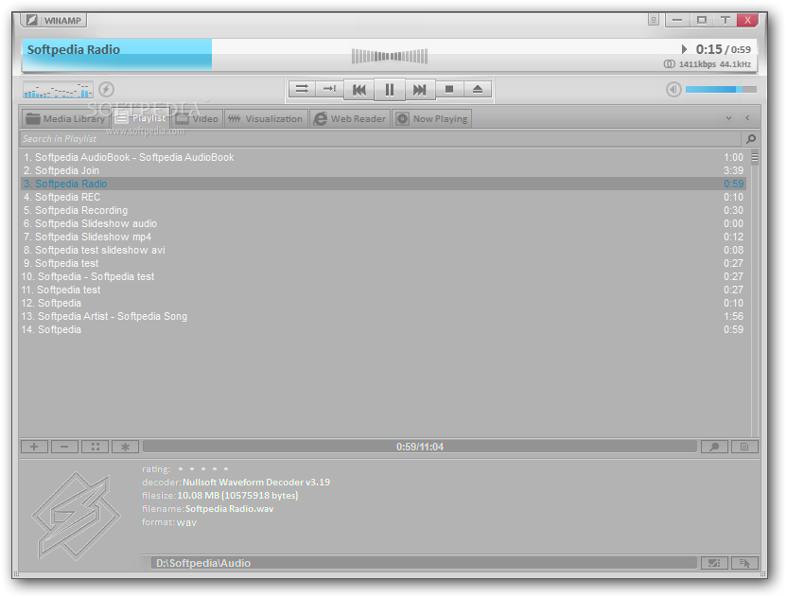Select track 13 Softpedia Artist - Softpedia Song
The image size is (787, 598).
tap(383, 316)
